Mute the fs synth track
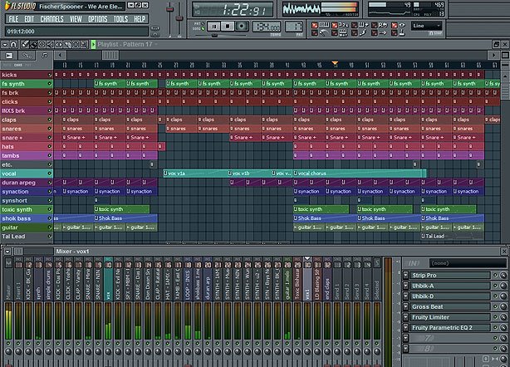Screen dimensions: 510x367 point(50,84)
